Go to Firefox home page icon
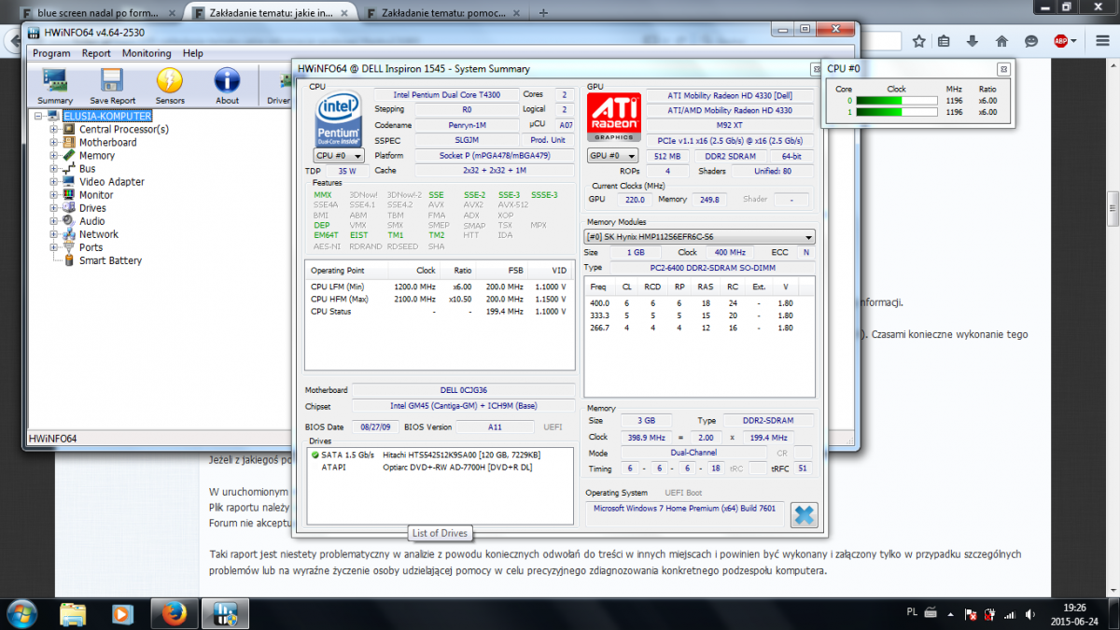 pos(1001,41)
